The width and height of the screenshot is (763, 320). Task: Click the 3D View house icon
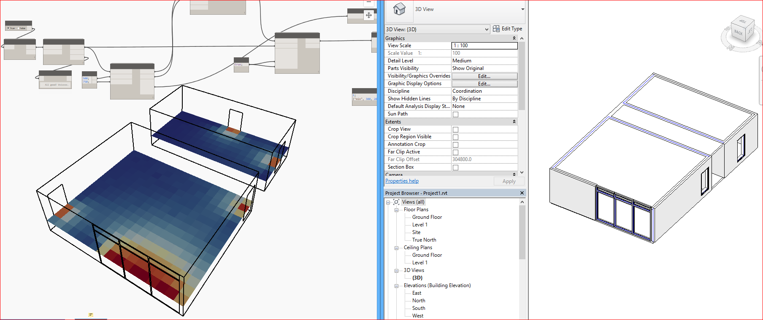[x=399, y=9]
